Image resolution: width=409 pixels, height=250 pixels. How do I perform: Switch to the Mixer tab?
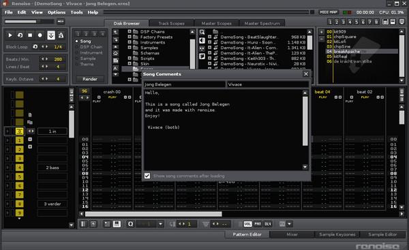coord(292,234)
